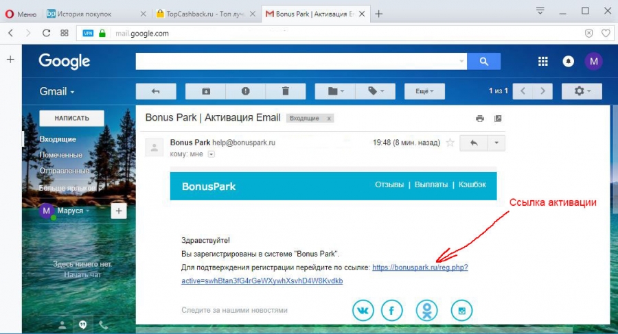Open the Ещё more actions dropdown
The width and height of the screenshot is (618, 334).
pyautogui.click(x=424, y=91)
